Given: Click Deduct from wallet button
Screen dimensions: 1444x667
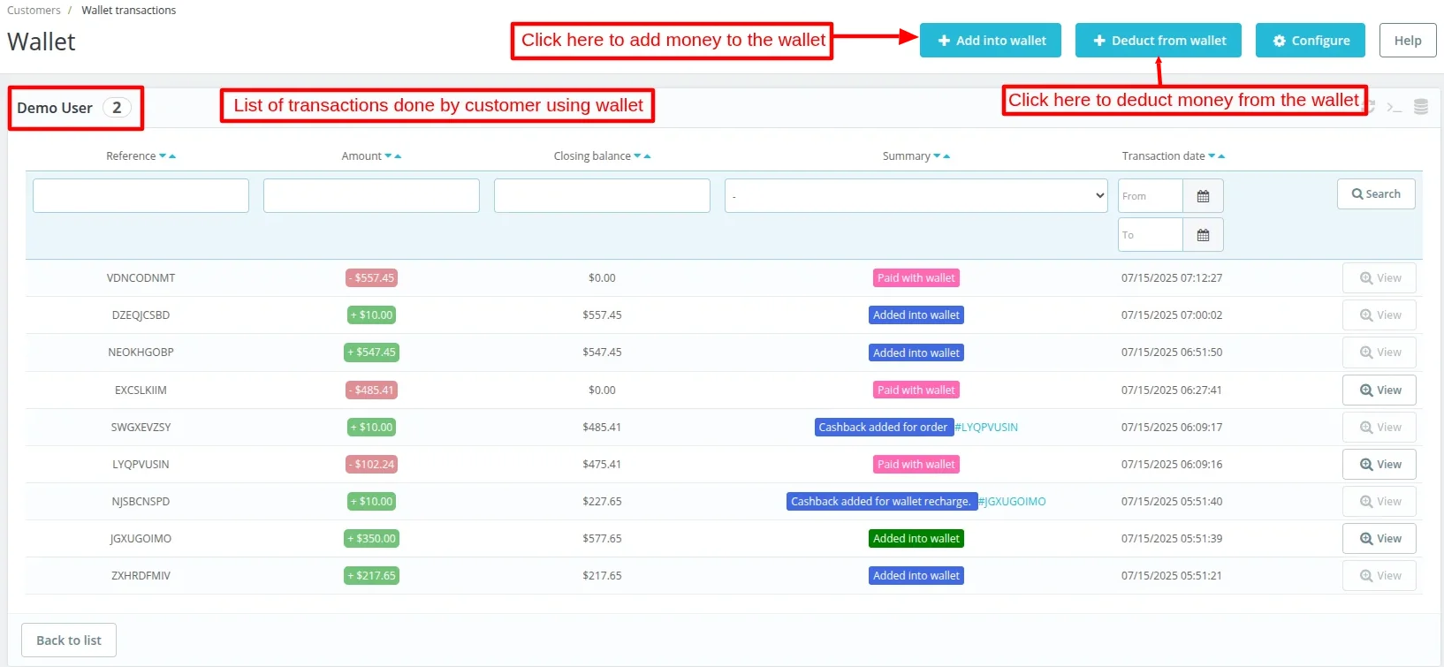Looking at the screenshot, I should pos(1159,41).
